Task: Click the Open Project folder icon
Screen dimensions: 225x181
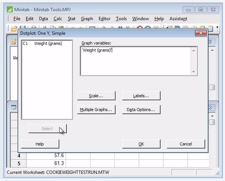Action: pos(14,29)
